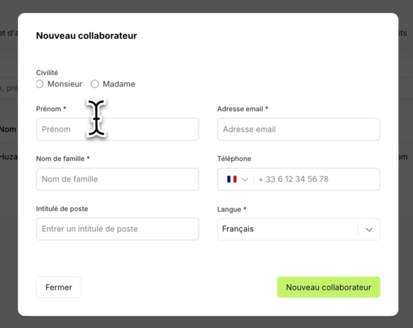Image resolution: width=413 pixels, height=328 pixels.
Task: Click the "Adresse email *" label
Action: tap(243, 109)
